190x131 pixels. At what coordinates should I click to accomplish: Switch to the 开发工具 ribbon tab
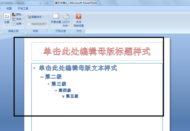pos(23,8)
